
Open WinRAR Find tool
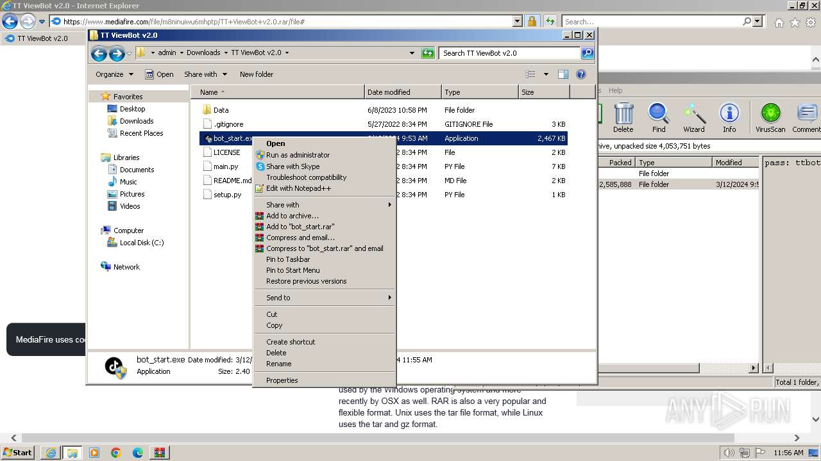point(659,118)
